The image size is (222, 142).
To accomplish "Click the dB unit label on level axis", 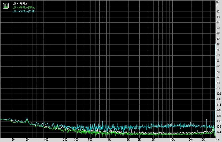I will coord(218,2).
